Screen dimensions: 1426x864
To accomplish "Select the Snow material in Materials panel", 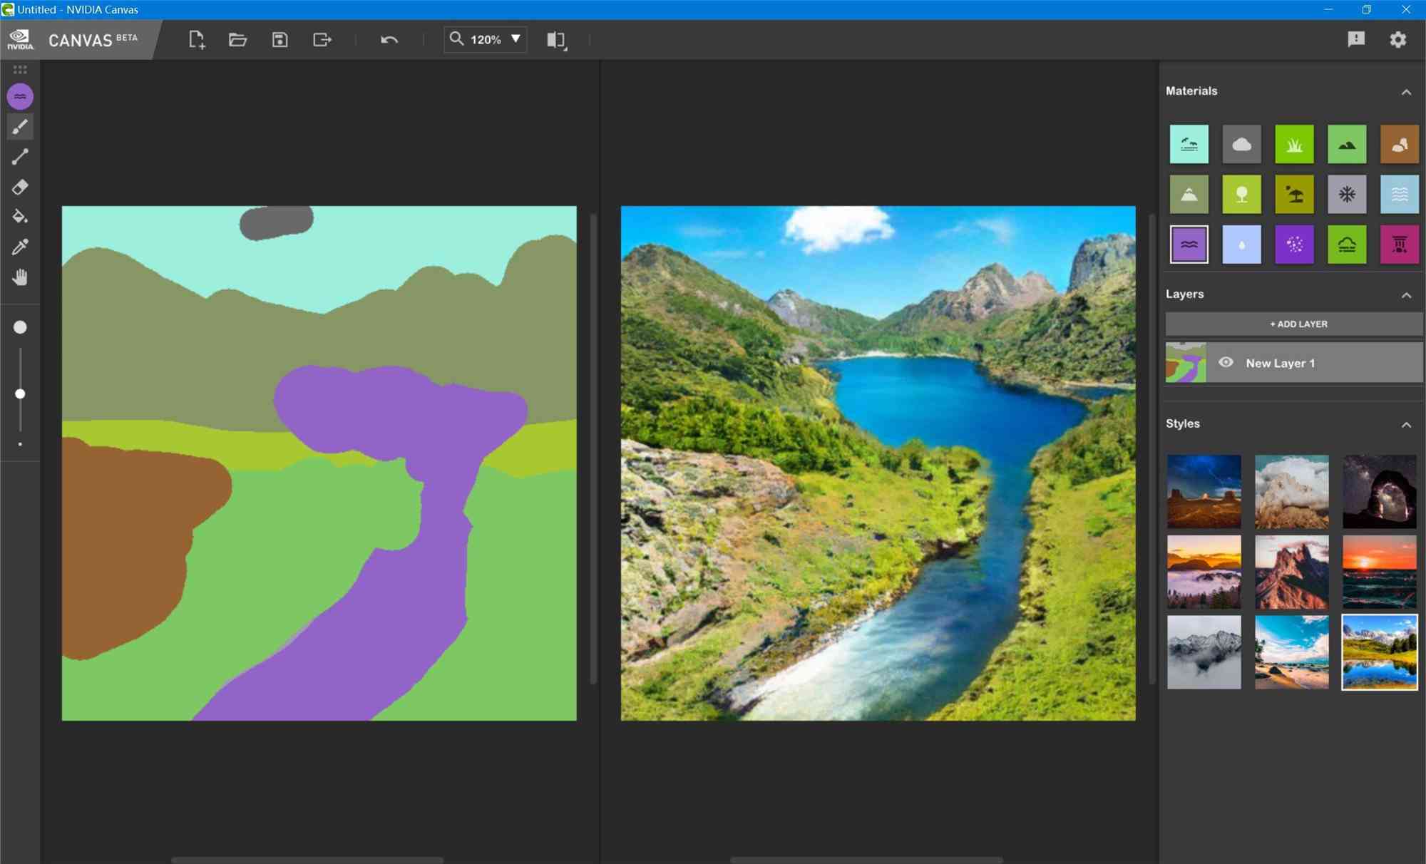I will tap(1345, 194).
